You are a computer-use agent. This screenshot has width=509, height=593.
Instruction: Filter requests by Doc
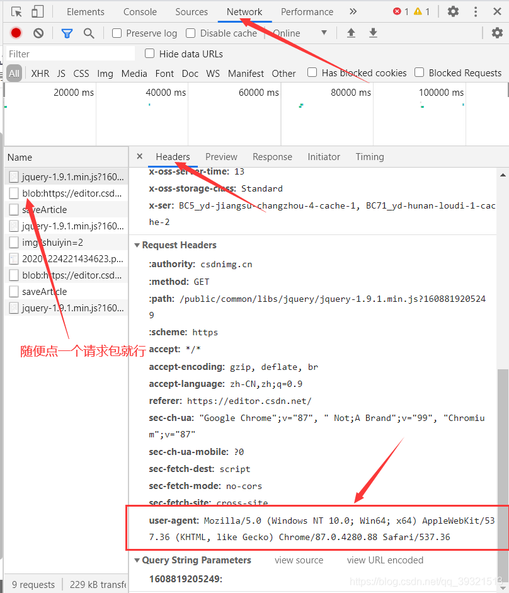190,73
